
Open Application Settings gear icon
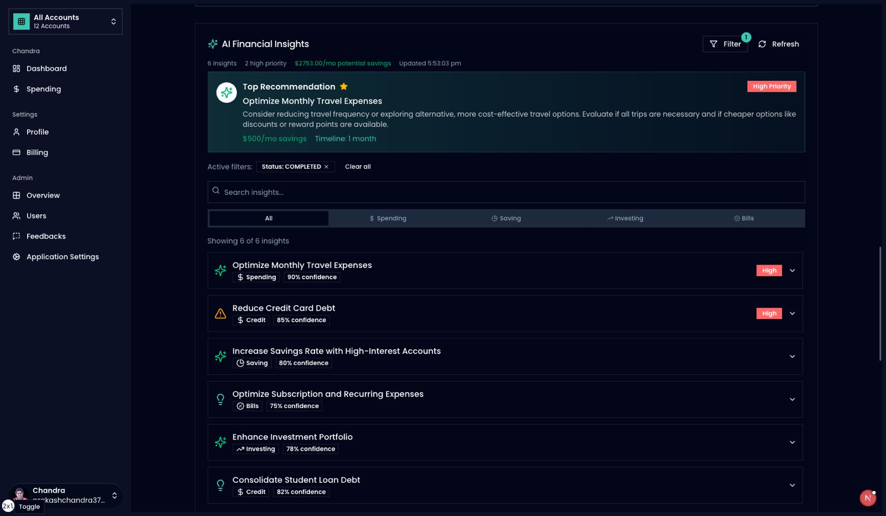(17, 257)
